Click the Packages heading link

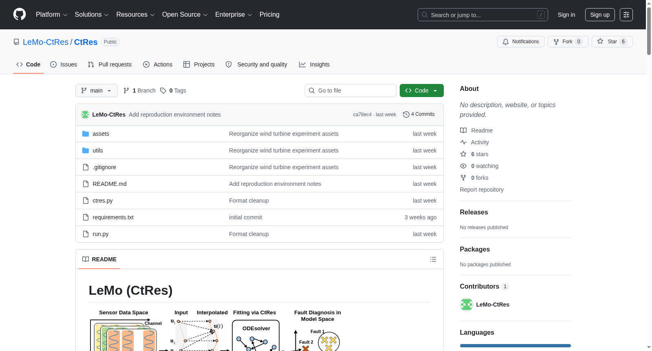click(475, 249)
